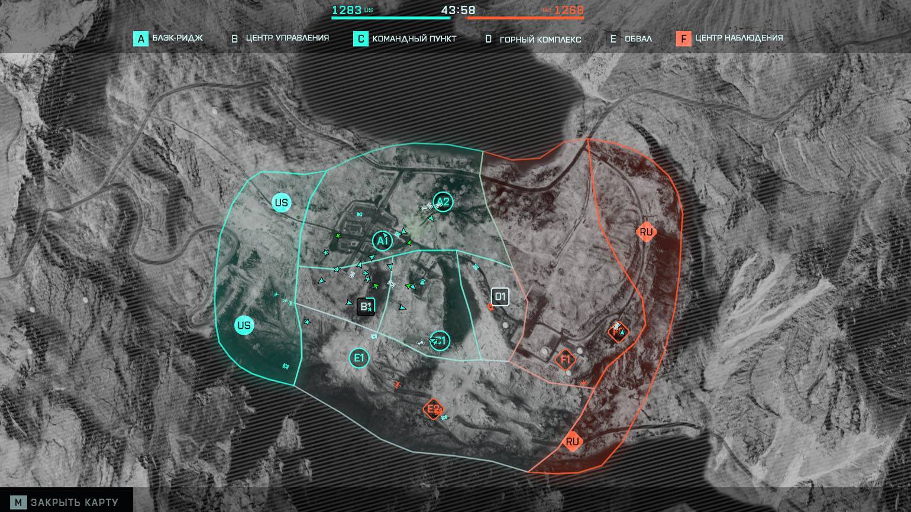
Task: Select БЛЭК-РИДЖ sector label
Action: (x=177, y=38)
